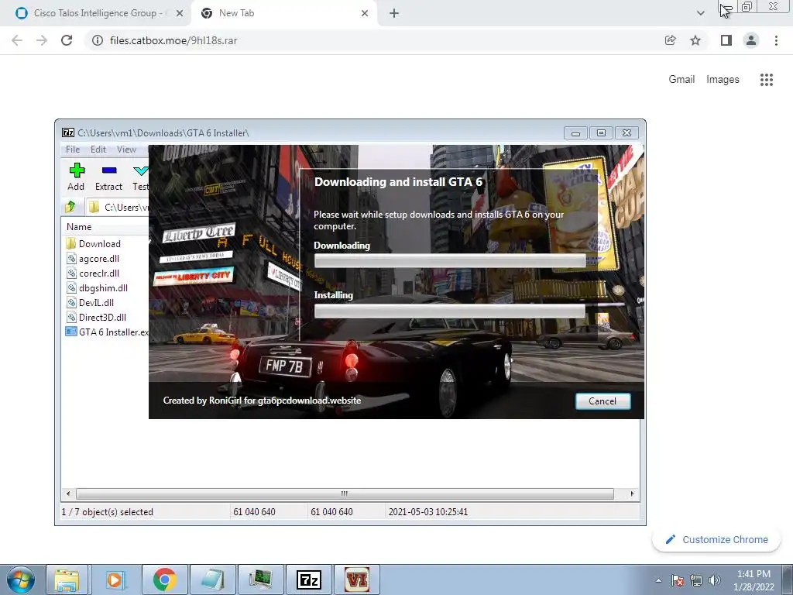The width and height of the screenshot is (793, 595).
Task: Click the 7-Zip path address field
Action: coord(118,207)
